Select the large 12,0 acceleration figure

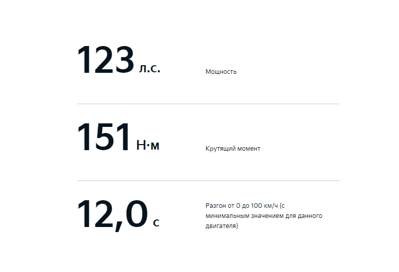[113, 215]
